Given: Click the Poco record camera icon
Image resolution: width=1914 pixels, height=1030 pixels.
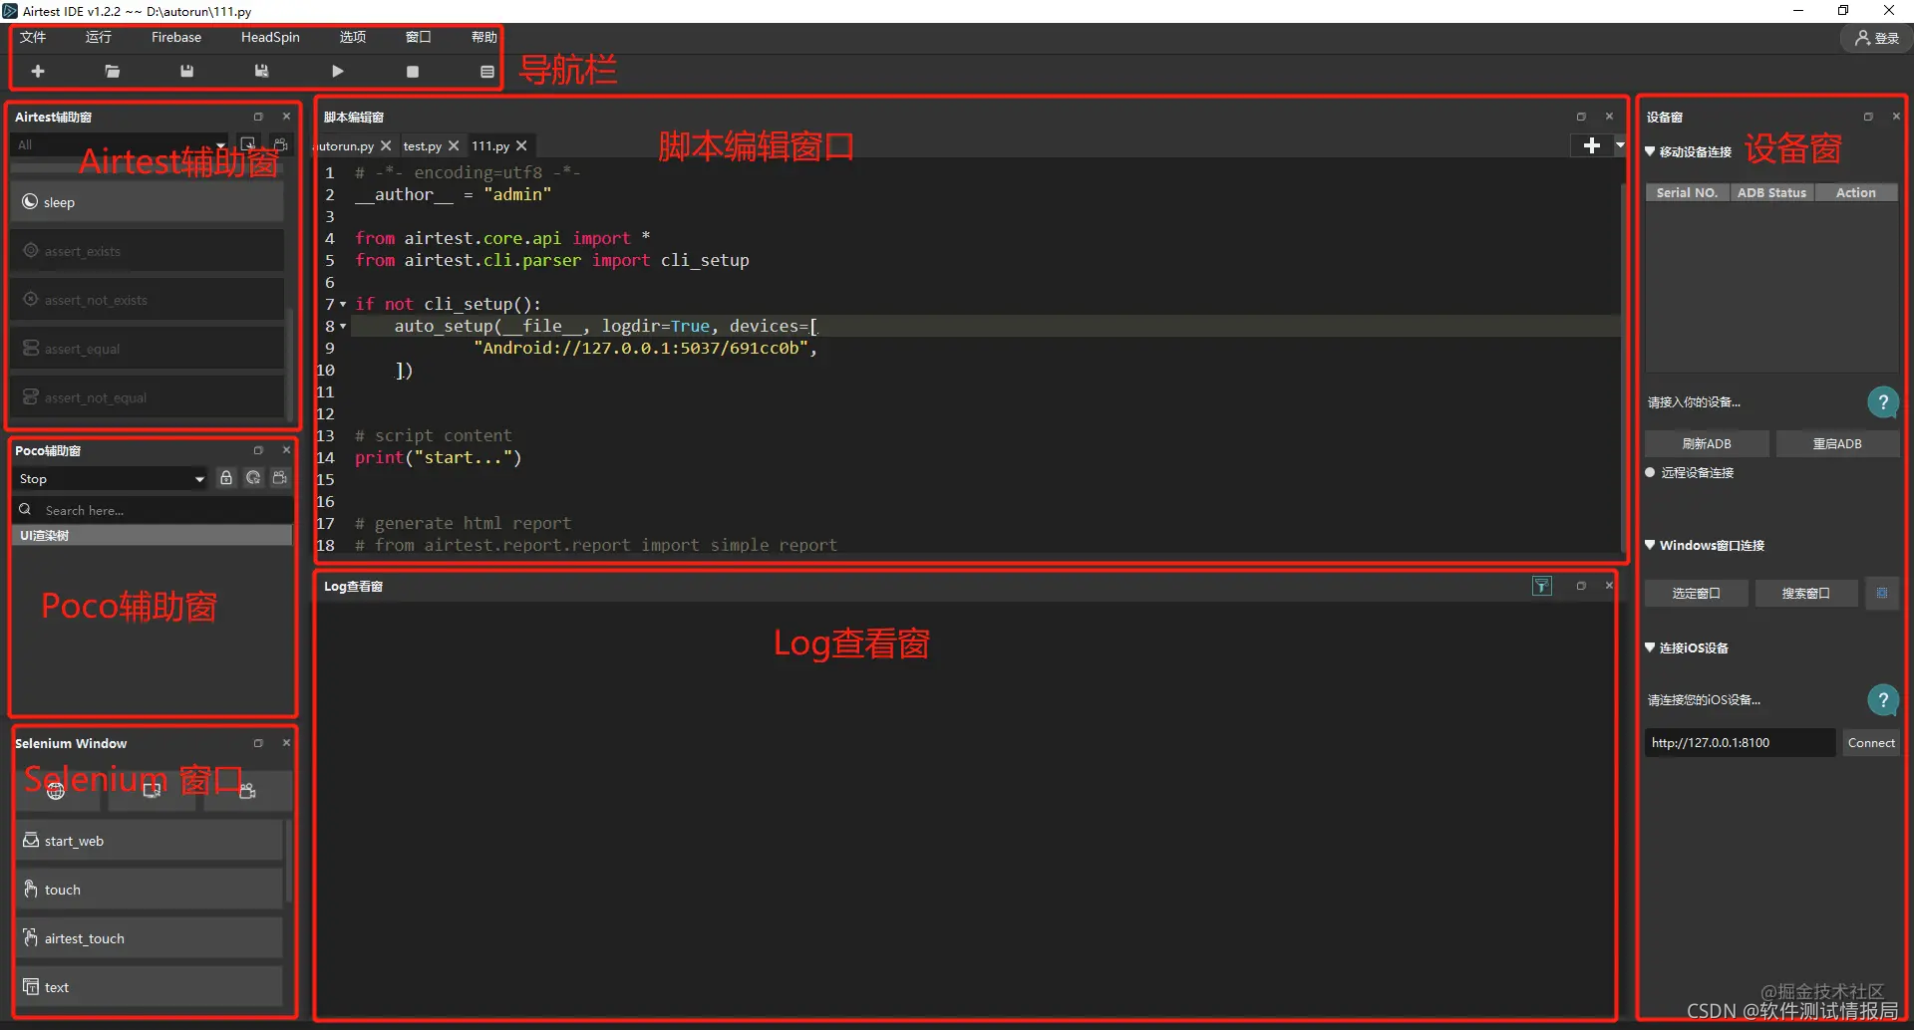Looking at the screenshot, I should pos(280,478).
